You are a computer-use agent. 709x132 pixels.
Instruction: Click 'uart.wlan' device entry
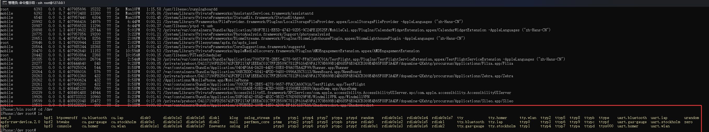(x=660, y=126)
